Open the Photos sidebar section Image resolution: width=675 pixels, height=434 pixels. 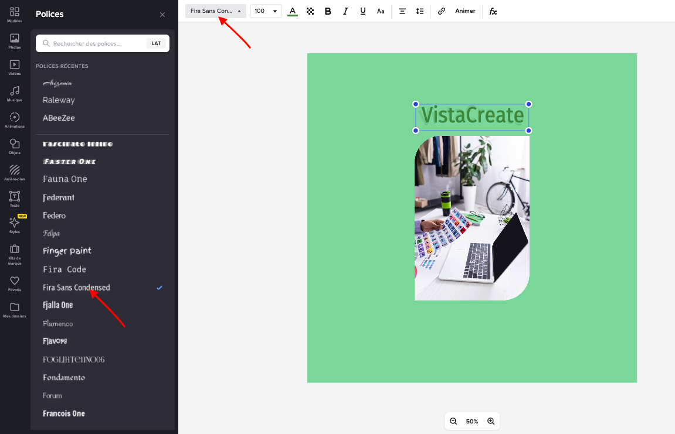pyautogui.click(x=15, y=42)
